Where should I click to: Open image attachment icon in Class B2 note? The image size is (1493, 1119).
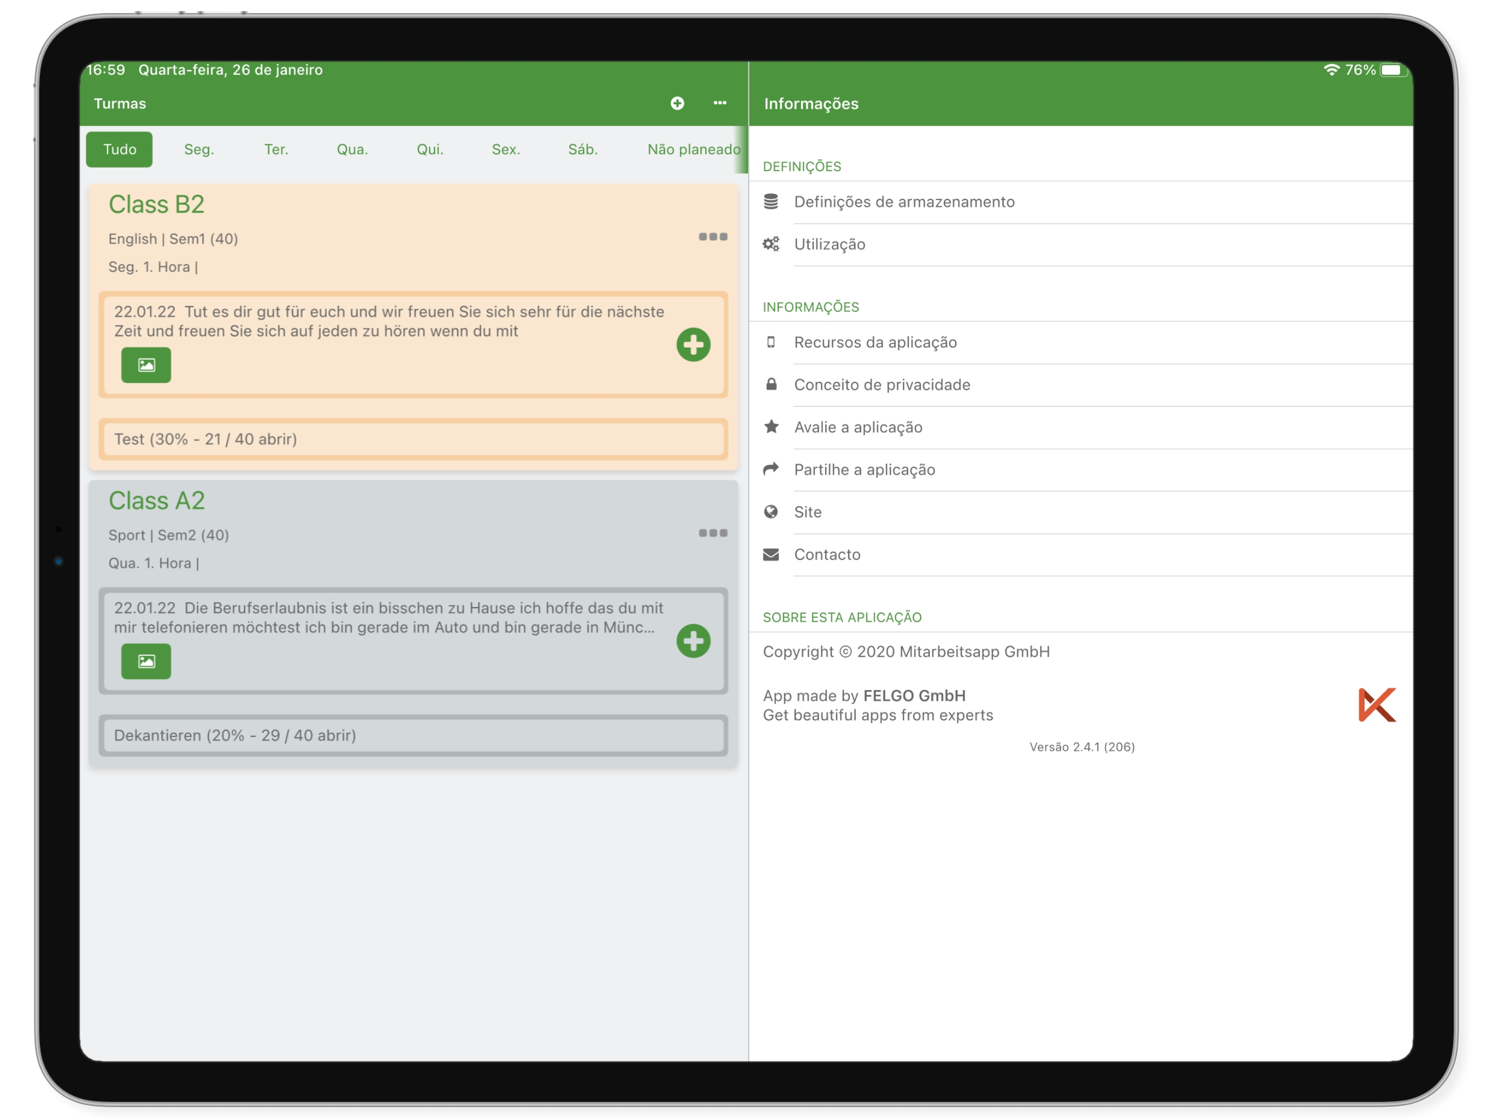146,365
